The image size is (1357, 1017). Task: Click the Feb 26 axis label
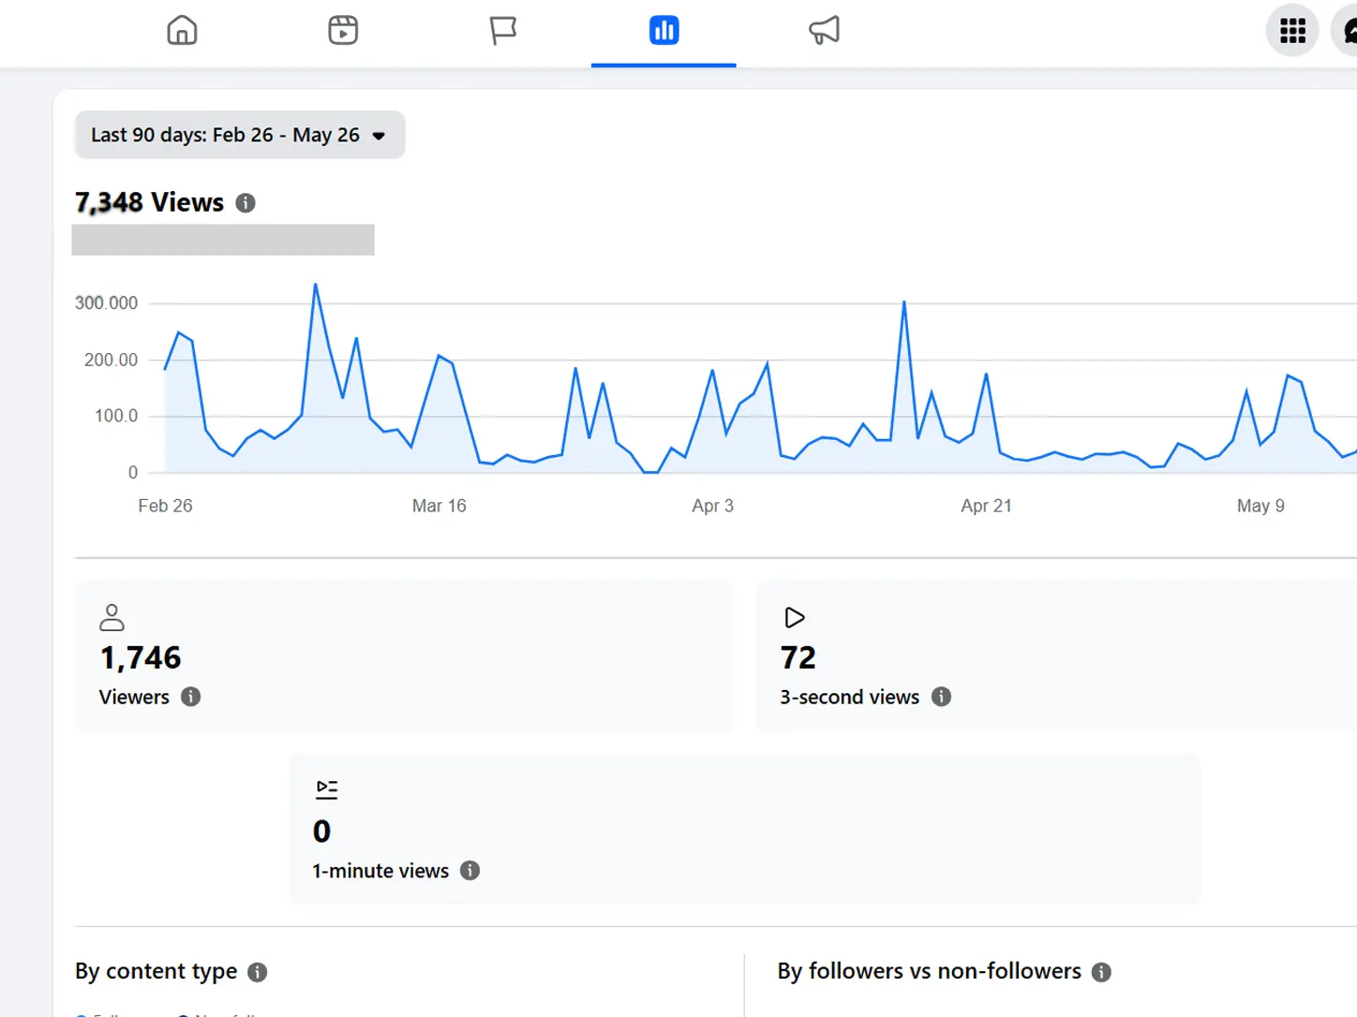point(165,506)
